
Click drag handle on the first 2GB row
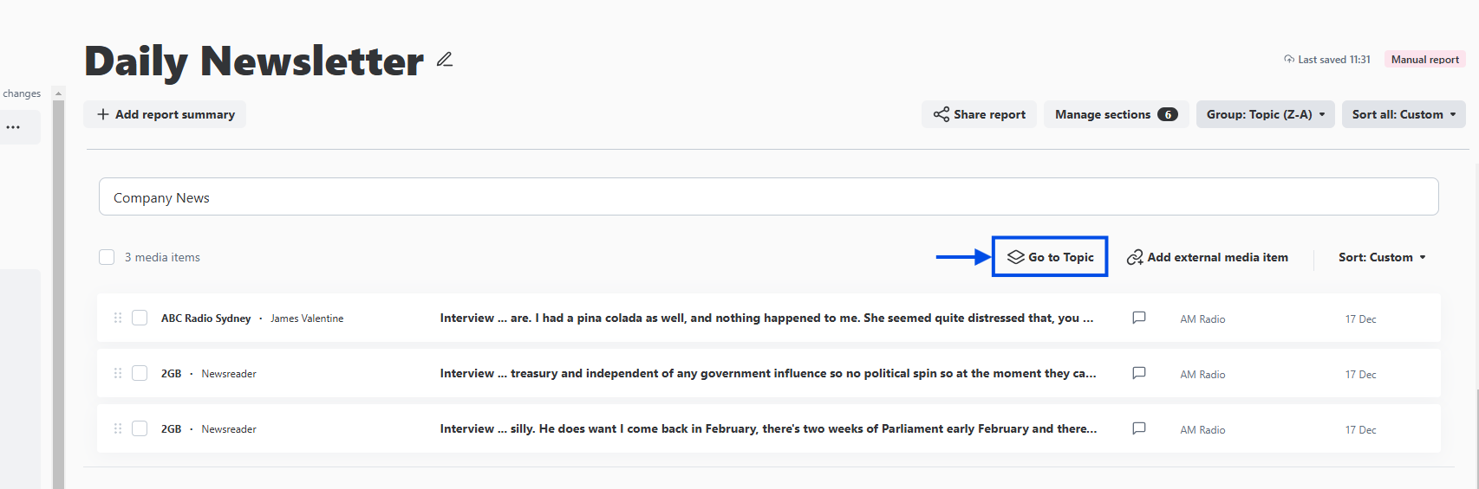[x=118, y=373]
